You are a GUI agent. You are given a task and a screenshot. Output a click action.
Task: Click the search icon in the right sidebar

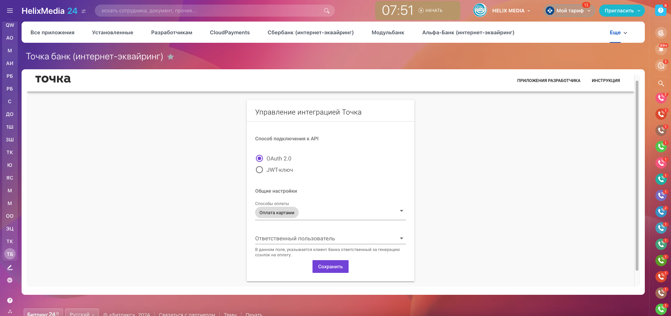click(x=661, y=83)
